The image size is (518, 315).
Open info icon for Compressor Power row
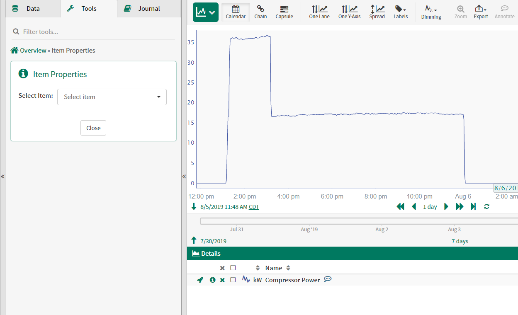[x=213, y=280]
